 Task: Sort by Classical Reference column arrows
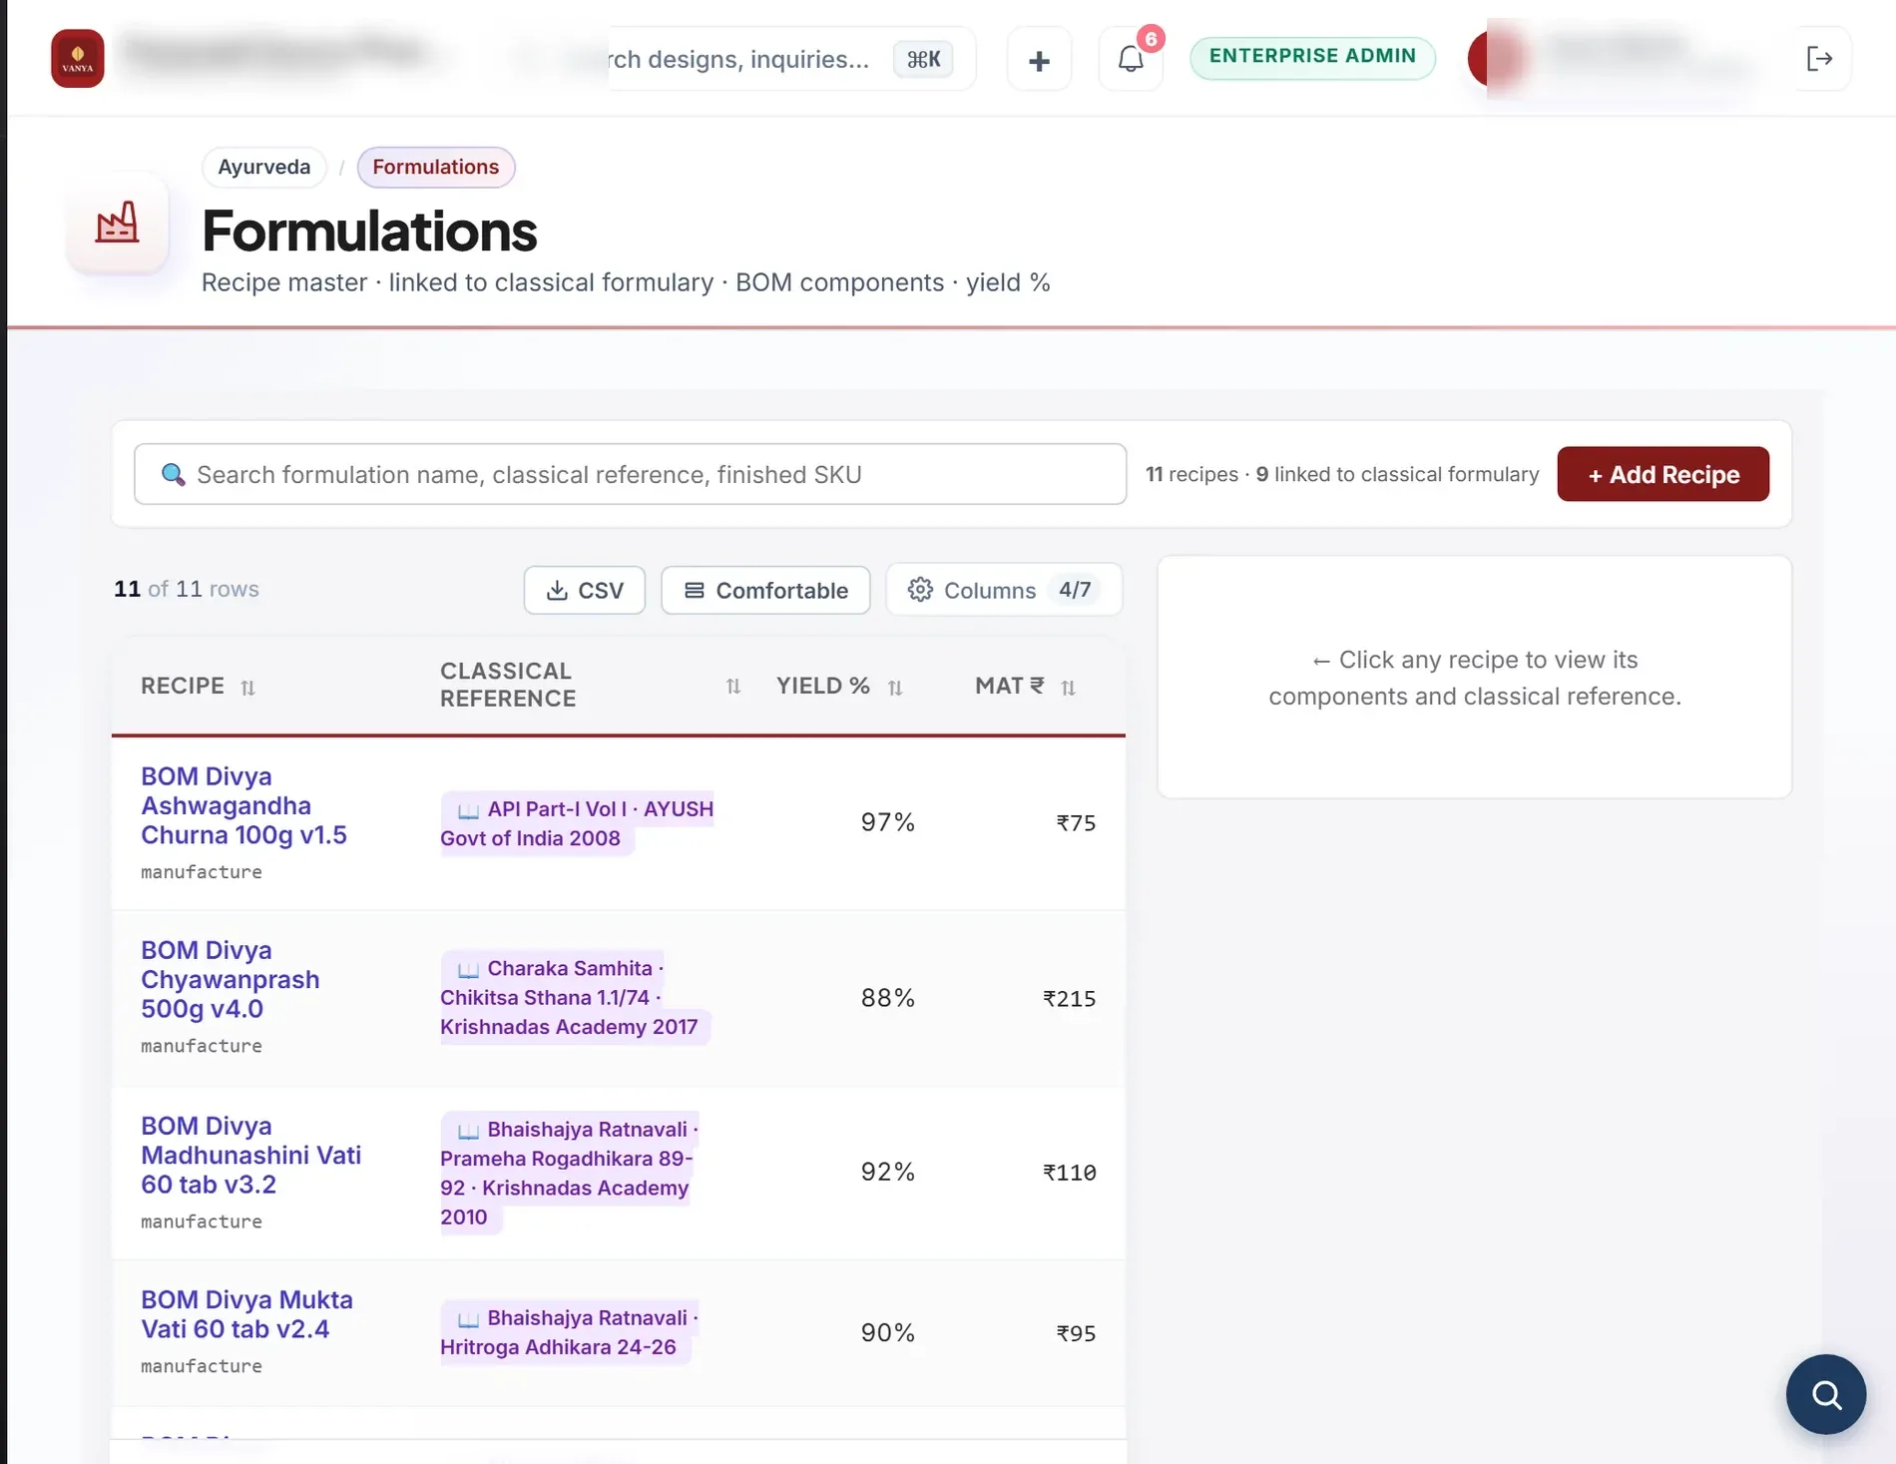click(x=733, y=686)
